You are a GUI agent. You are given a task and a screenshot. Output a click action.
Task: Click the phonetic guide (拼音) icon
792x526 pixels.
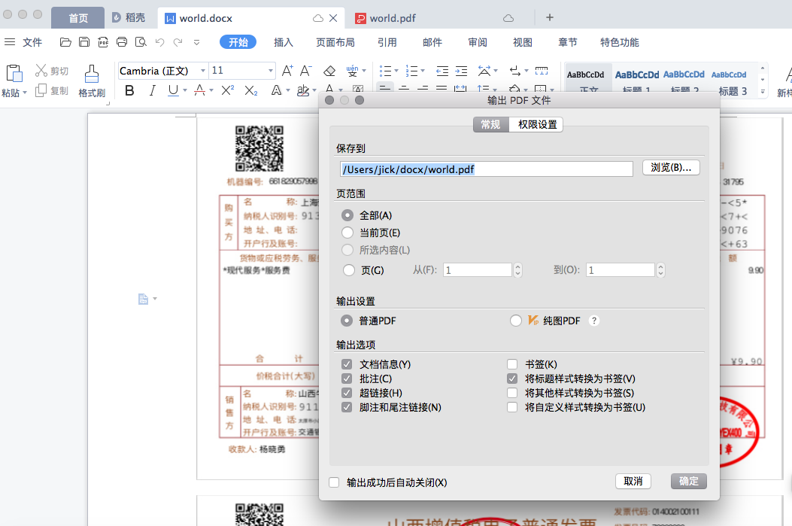point(351,70)
